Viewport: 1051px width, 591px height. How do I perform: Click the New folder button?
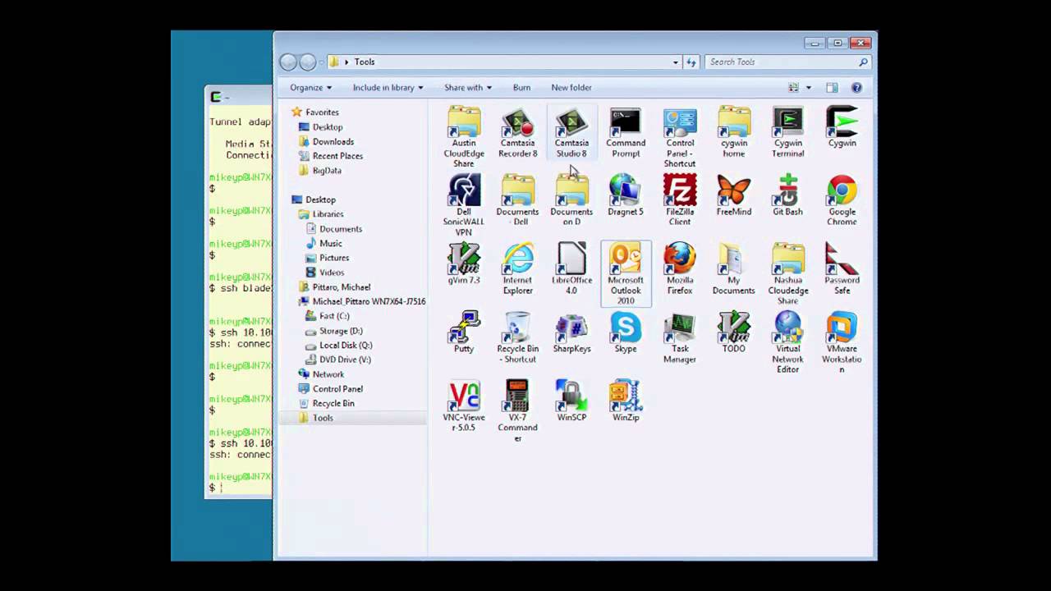click(x=571, y=88)
